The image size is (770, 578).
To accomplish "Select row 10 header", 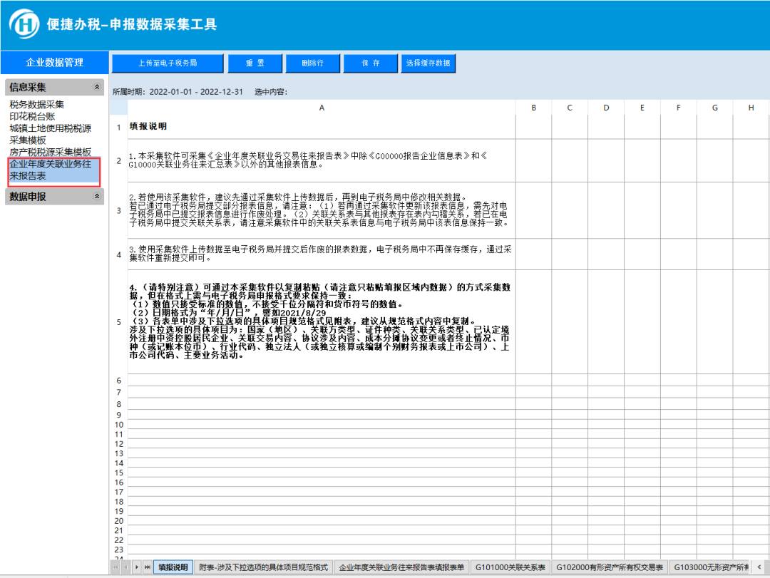I will pos(119,425).
